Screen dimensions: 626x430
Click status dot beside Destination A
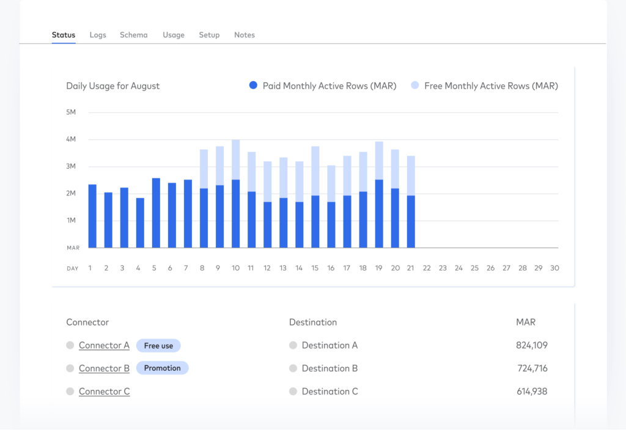293,346
